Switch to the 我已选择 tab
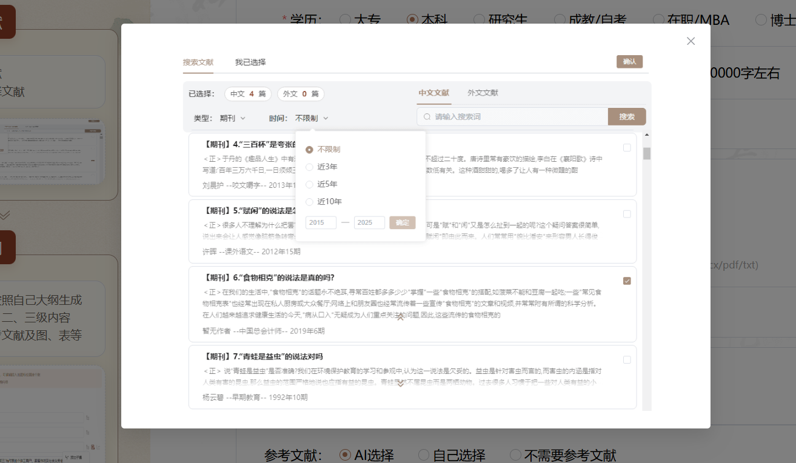This screenshot has height=463, width=796. 250,62
